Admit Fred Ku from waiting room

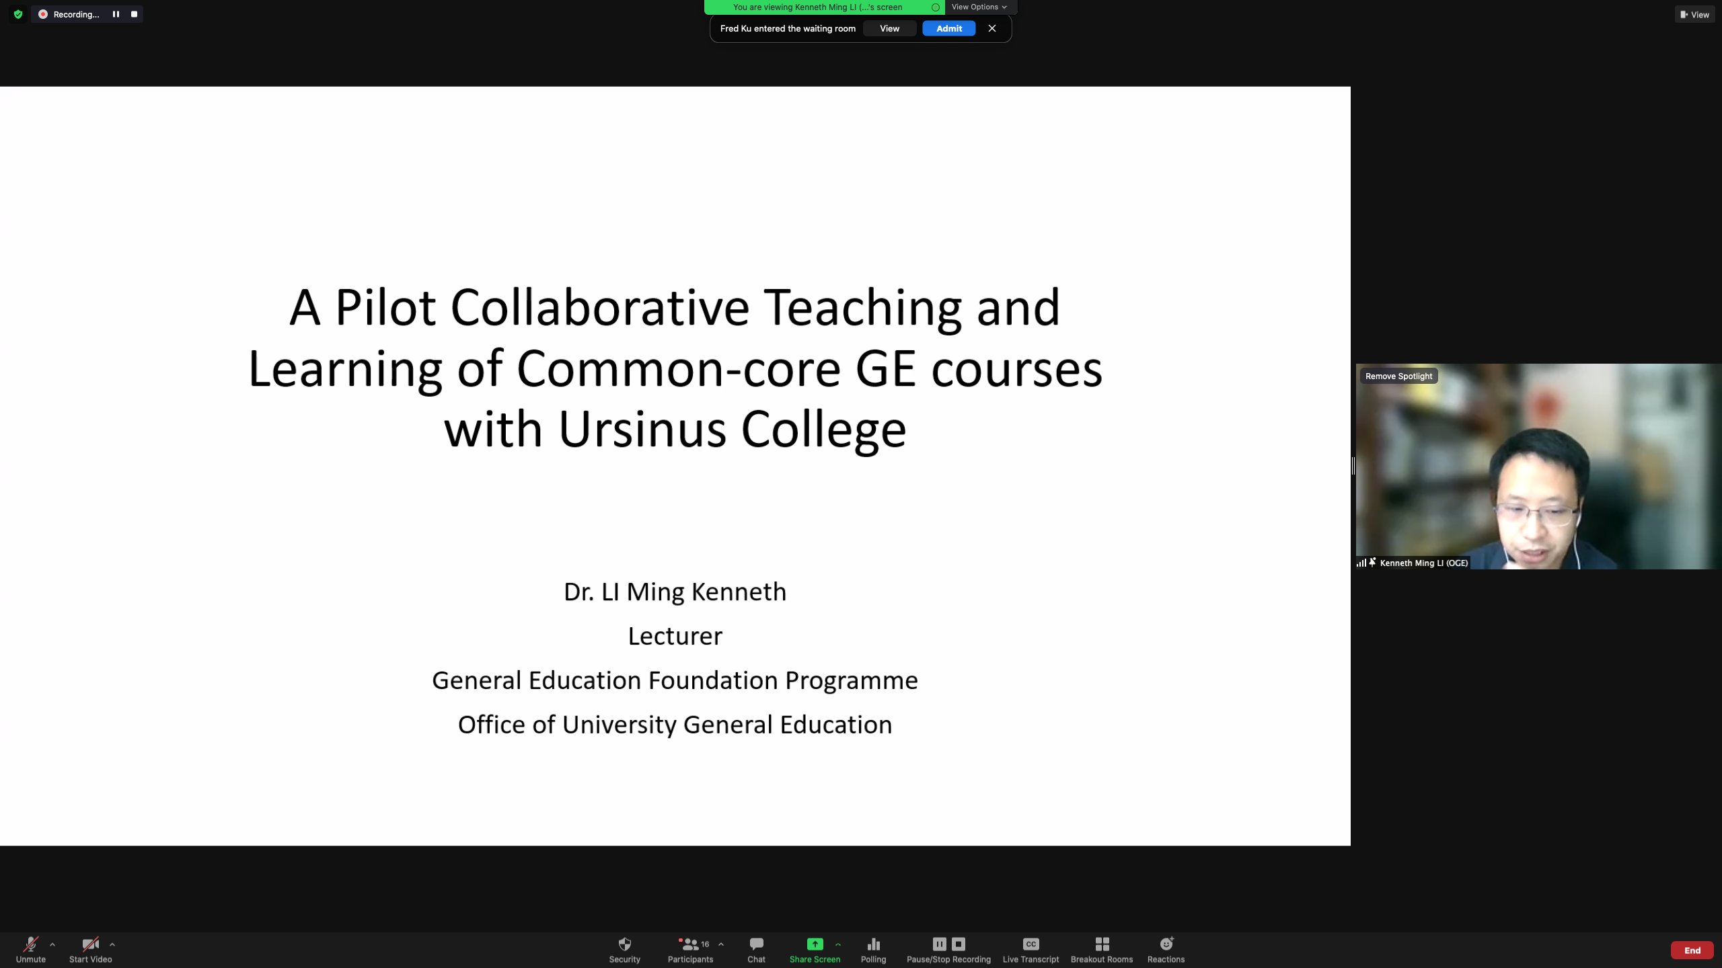[949, 28]
